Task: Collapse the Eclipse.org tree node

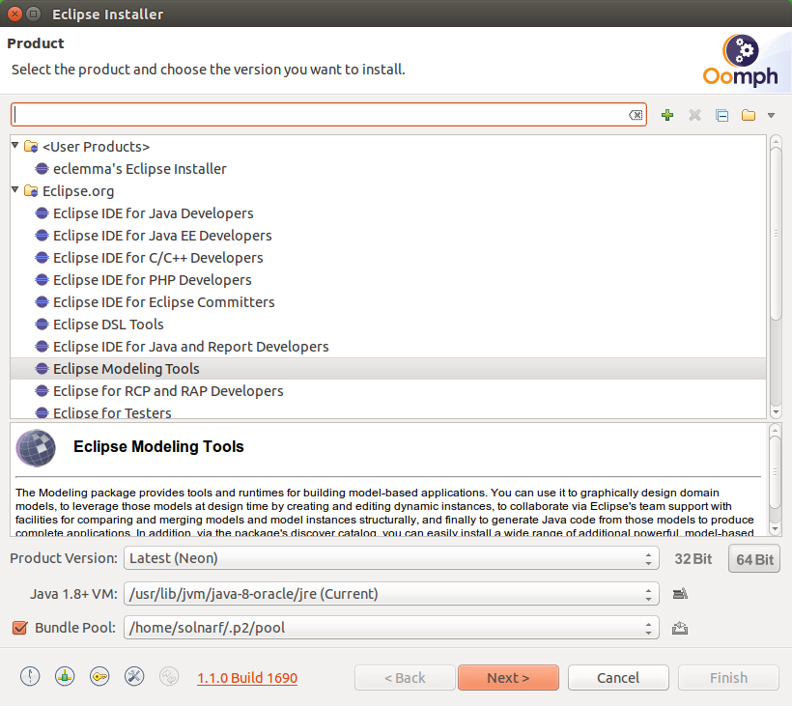Action: point(15,190)
